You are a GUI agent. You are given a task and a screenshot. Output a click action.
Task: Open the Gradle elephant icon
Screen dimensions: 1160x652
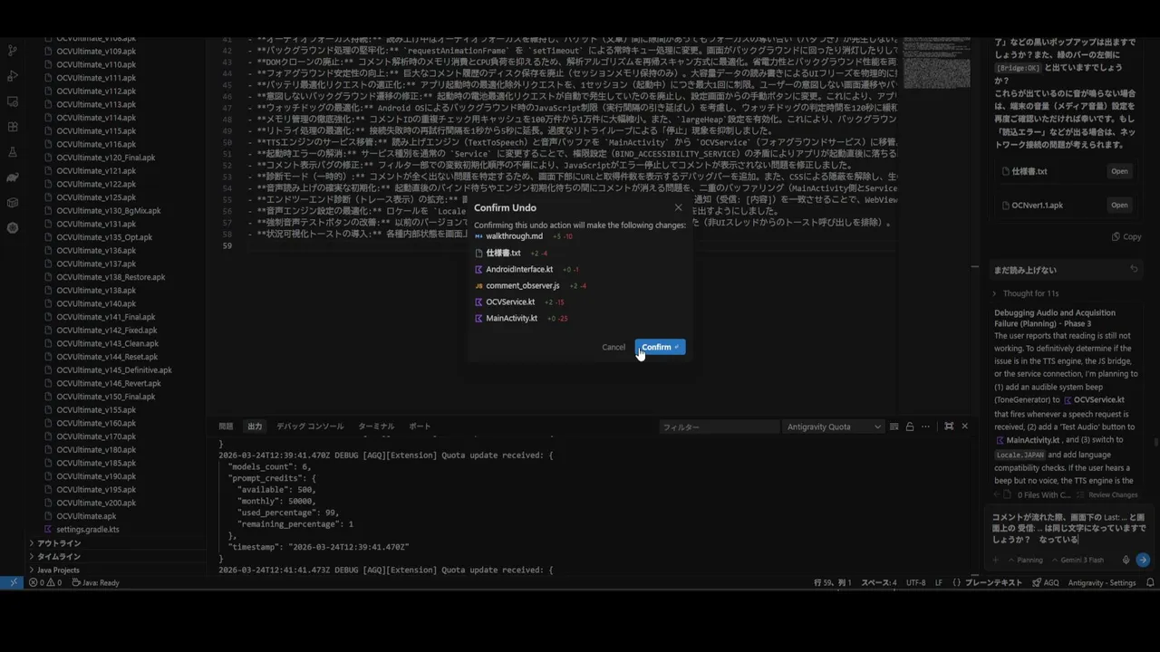[x=13, y=177]
